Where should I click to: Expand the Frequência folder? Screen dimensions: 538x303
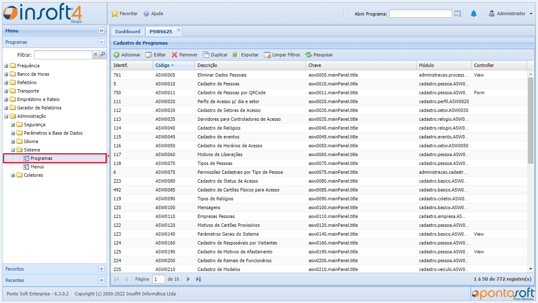coord(6,66)
